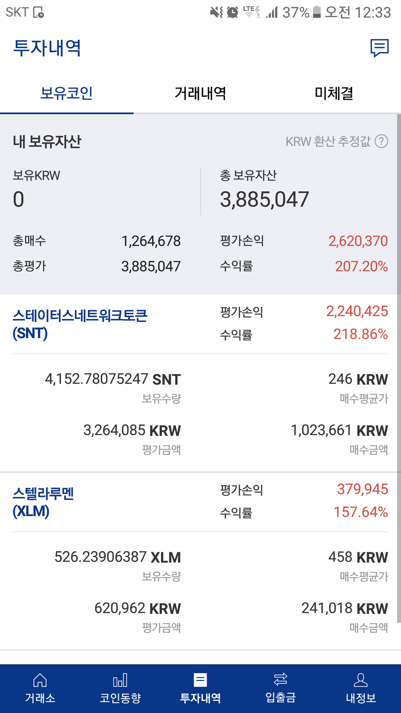
Task: Tap the XLM valuation amount 620,962 KRW
Action: [138, 608]
